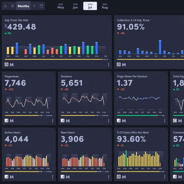184x184 pixels.
Task: Select the D (day) granularity tab
Action: point(5,6)
